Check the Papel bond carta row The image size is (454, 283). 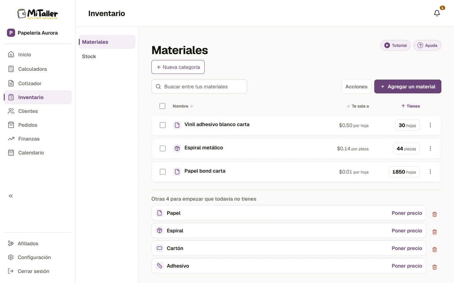coord(163,172)
